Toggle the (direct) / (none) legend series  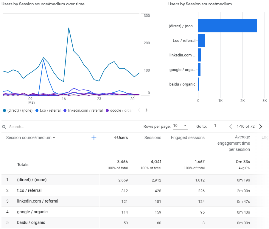[x=18, y=110]
